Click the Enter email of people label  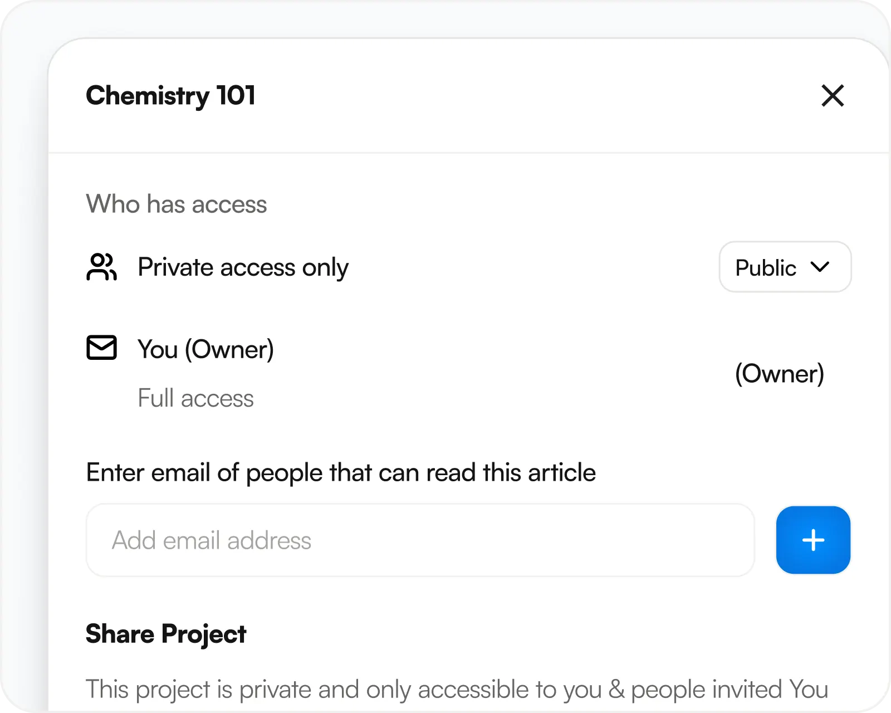point(341,472)
